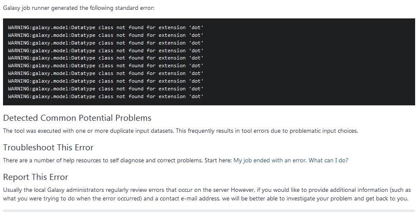Click "problematic input choices" text
Viewport: 419px width, 212px height.
pyautogui.click(x=323, y=131)
